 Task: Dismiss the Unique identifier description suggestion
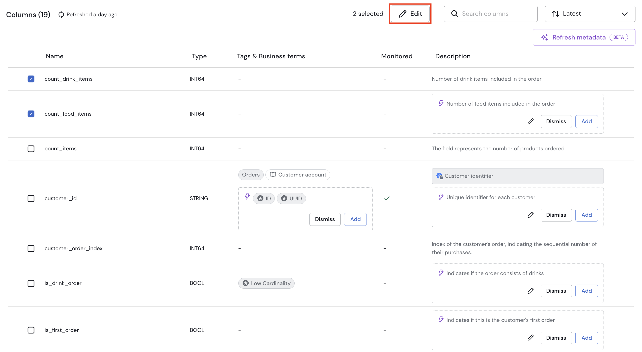click(556, 215)
